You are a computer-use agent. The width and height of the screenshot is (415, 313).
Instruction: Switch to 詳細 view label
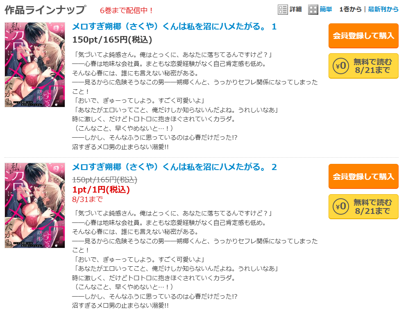pyautogui.click(x=296, y=9)
